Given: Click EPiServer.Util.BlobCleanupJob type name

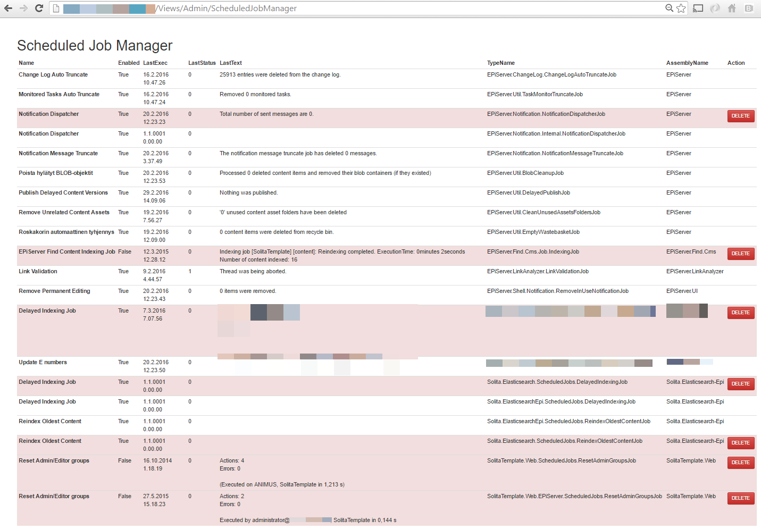Looking at the screenshot, I should [x=525, y=173].
